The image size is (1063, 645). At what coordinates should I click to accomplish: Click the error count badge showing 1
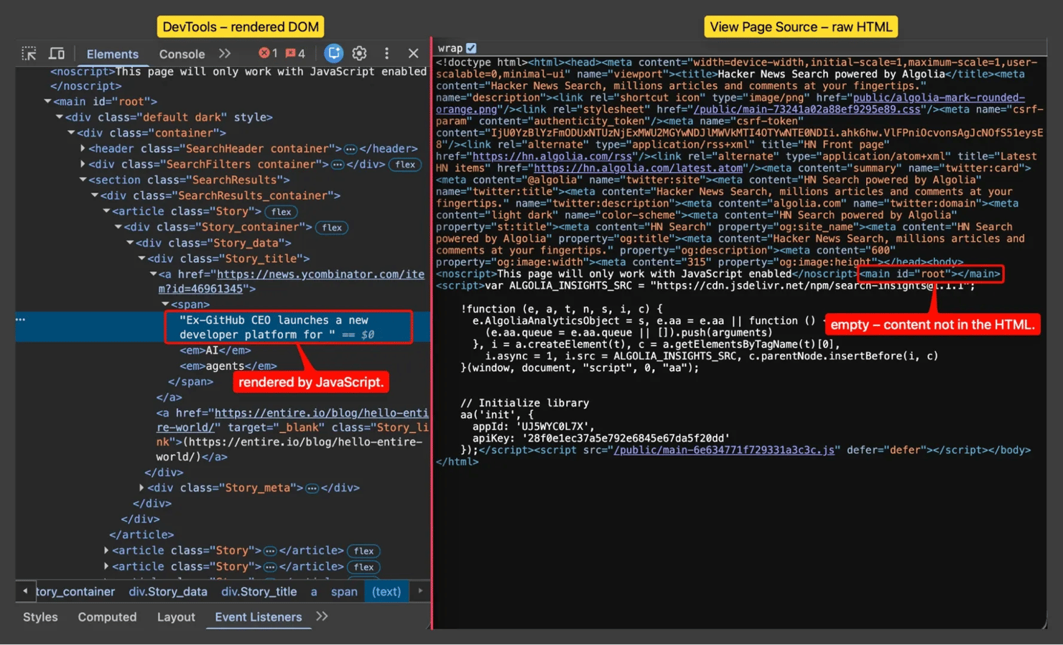268,53
